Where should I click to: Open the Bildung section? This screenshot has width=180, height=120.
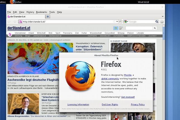(121, 33)
